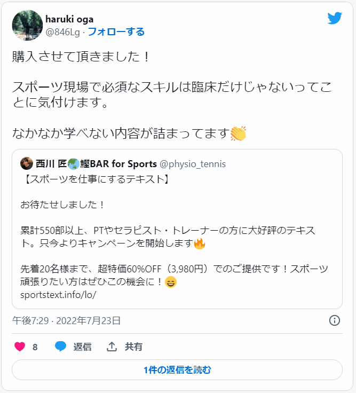Click main tweet text 購入させて頂きました！

click(81, 57)
